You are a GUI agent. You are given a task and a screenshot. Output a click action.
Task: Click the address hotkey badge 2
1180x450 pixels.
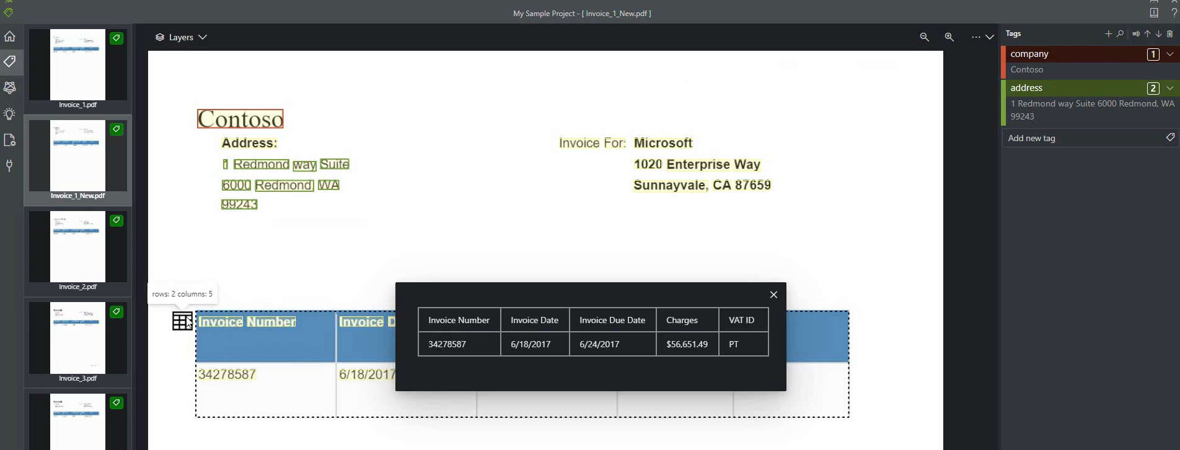point(1153,88)
